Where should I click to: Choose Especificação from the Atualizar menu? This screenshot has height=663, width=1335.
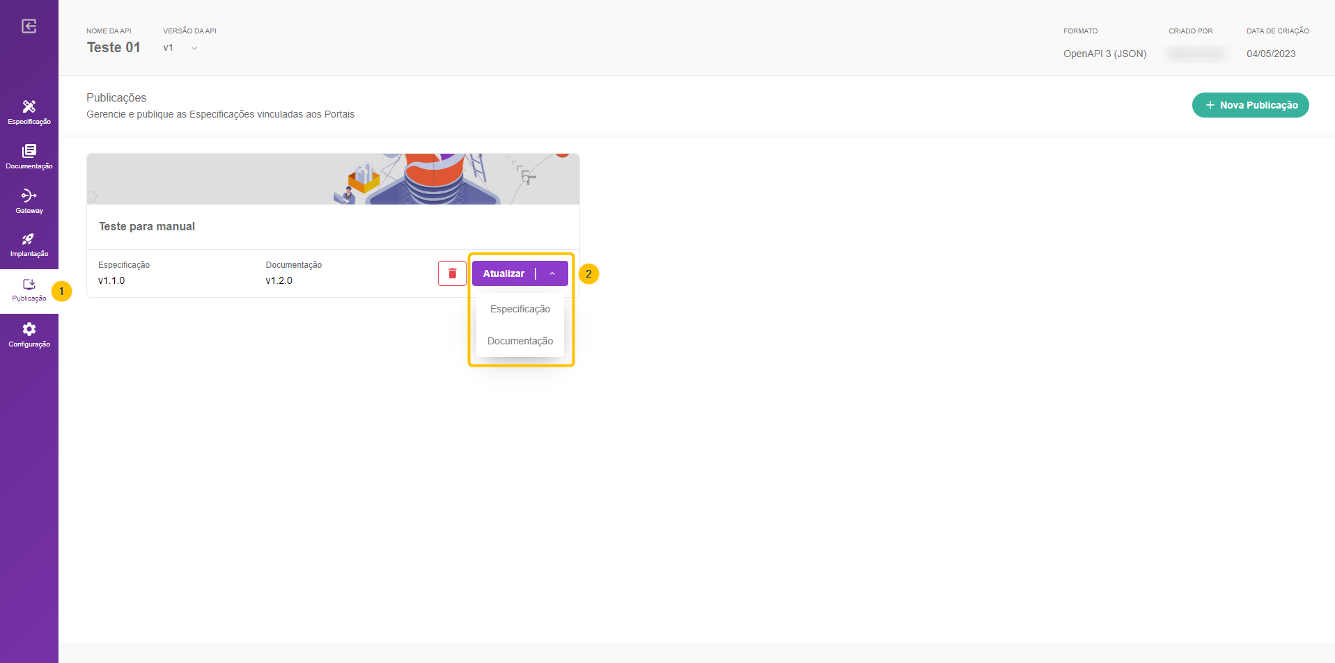[520, 309]
